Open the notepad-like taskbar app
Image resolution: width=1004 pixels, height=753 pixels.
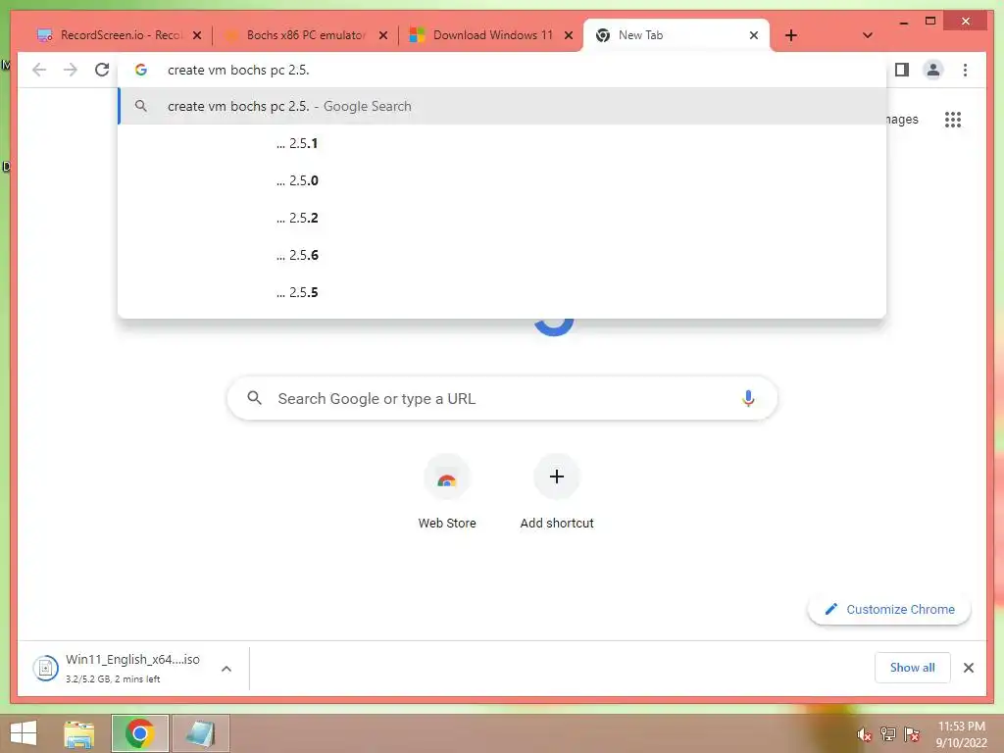point(200,733)
